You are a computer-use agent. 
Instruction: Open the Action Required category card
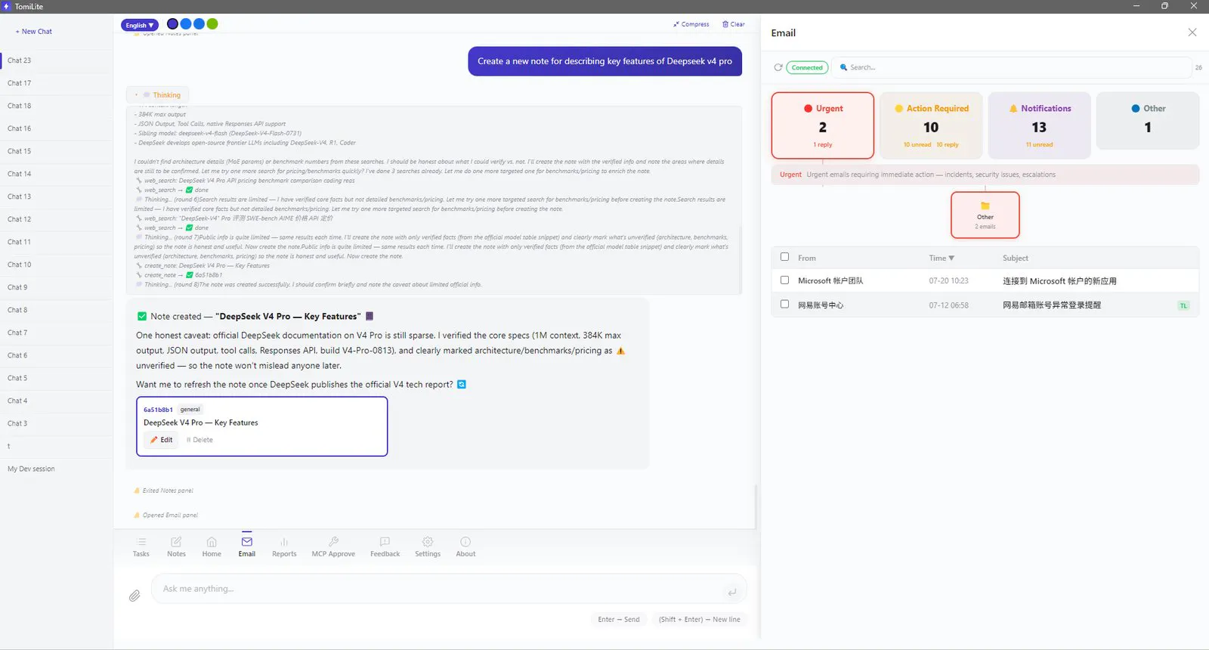(x=931, y=125)
